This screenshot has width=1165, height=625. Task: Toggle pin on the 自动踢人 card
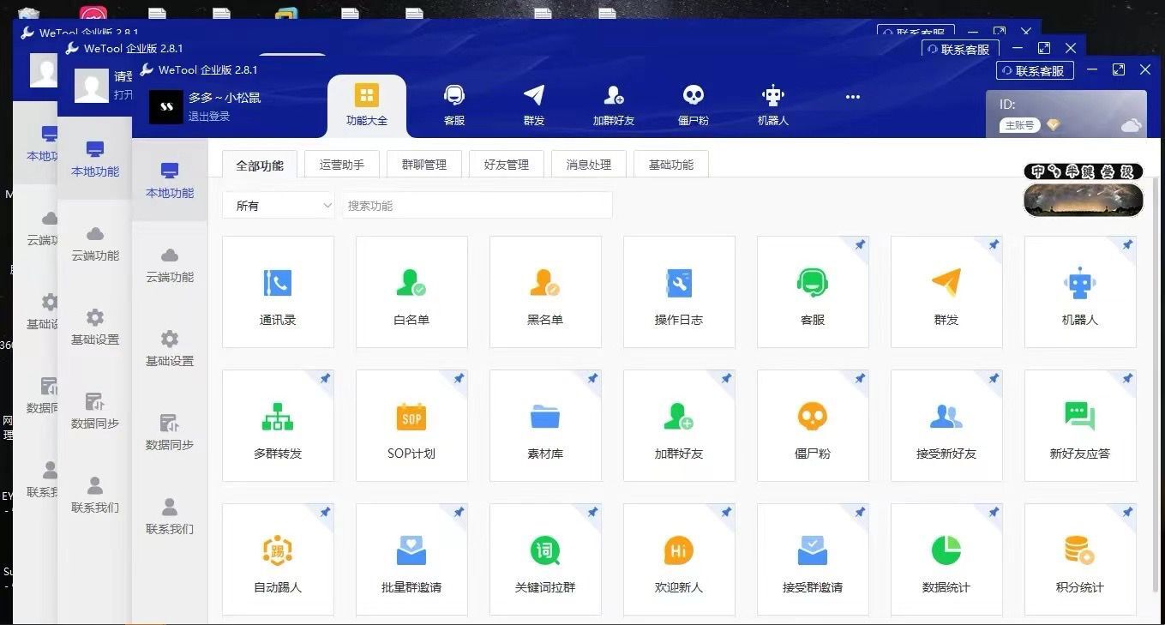pyautogui.click(x=325, y=513)
